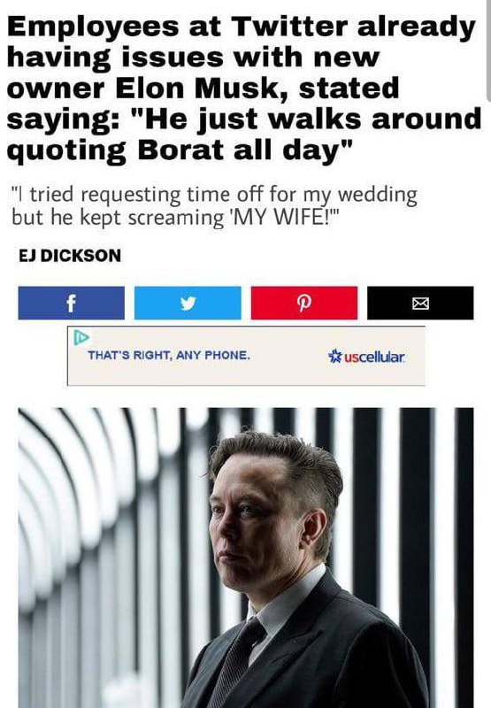Click the uscellular logo in the ad

point(366,358)
